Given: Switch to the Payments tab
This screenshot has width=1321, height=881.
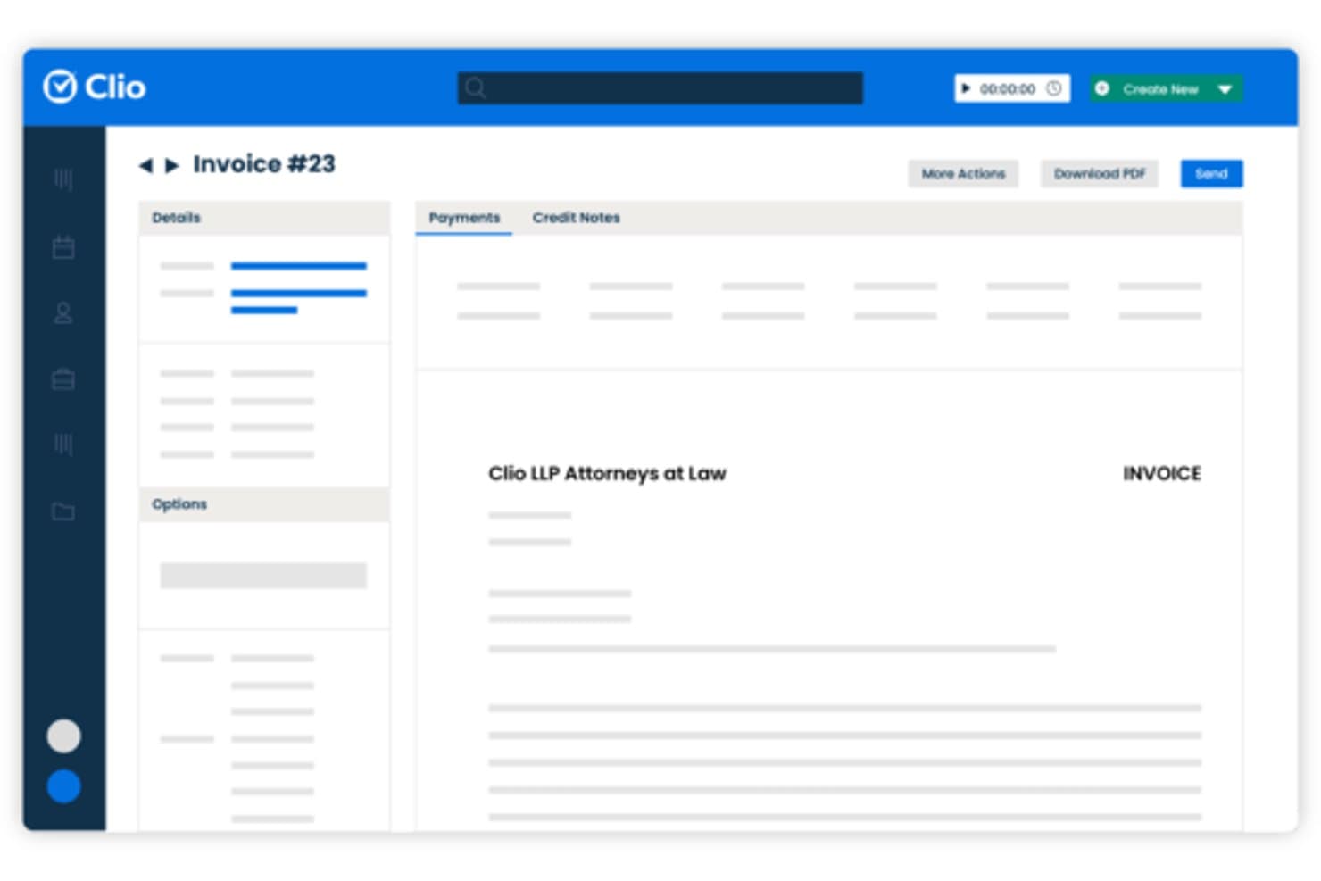Looking at the screenshot, I should tap(464, 218).
